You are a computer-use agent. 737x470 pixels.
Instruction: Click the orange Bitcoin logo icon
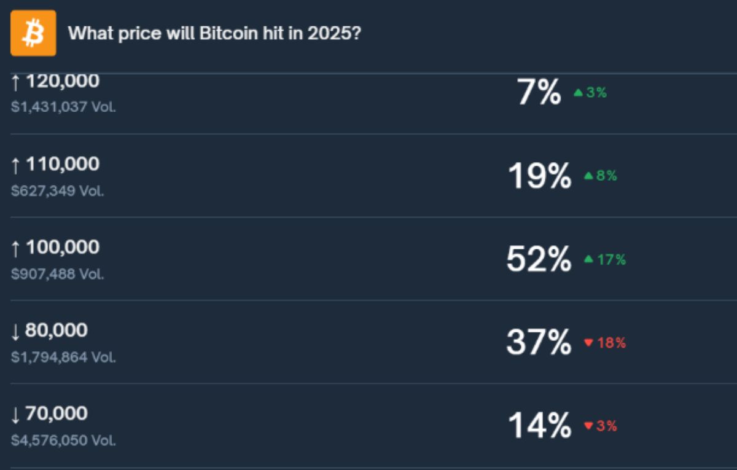tap(33, 34)
